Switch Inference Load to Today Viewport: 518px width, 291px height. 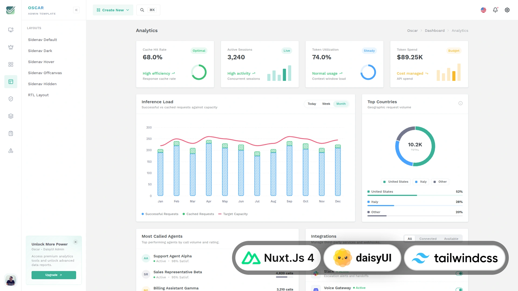pyautogui.click(x=312, y=104)
